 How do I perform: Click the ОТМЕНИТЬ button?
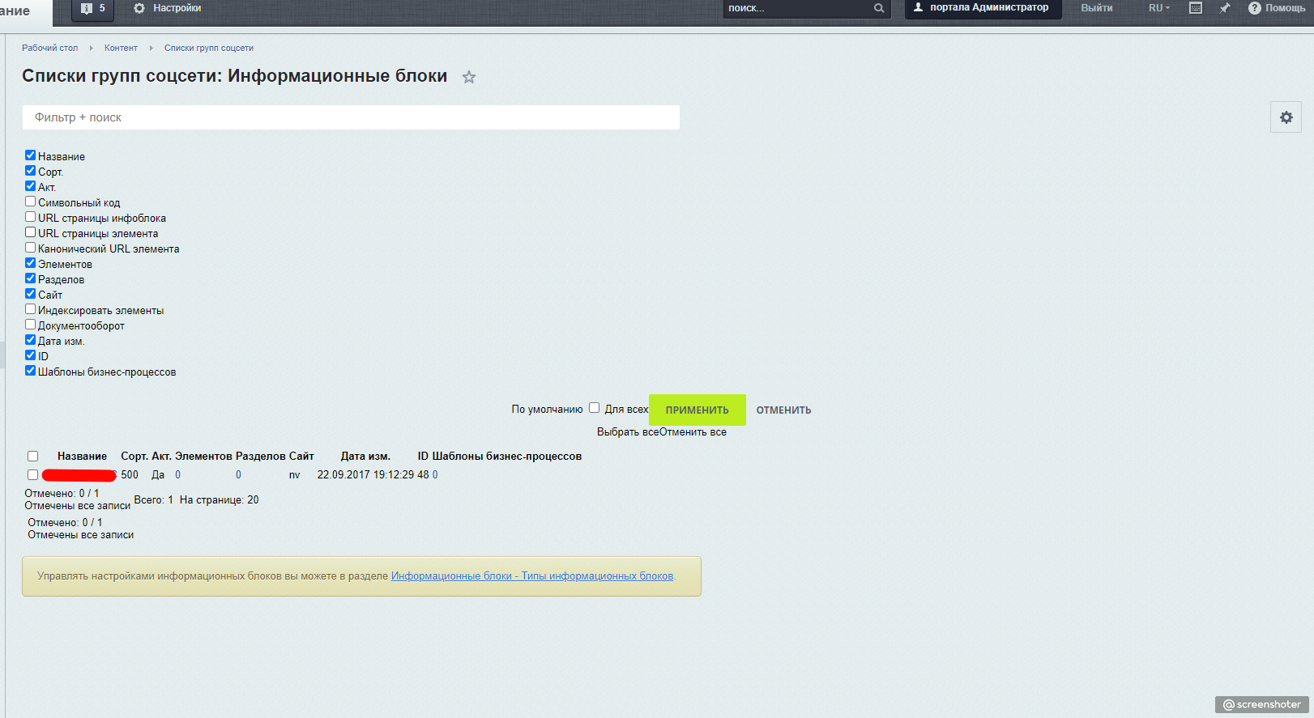(783, 410)
